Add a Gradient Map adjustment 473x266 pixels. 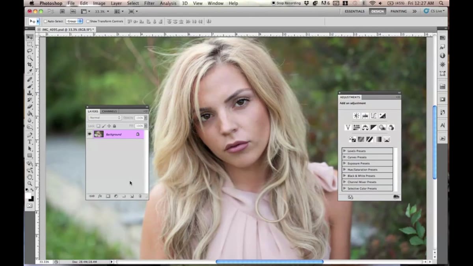tap(378, 139)
